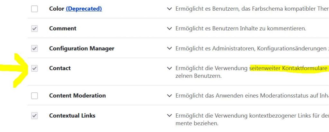This screenshot has height=132, width=329.
Task: Toggle the Contextual Links checkbox
Action: pyautogui.click(x=34, y=116)
